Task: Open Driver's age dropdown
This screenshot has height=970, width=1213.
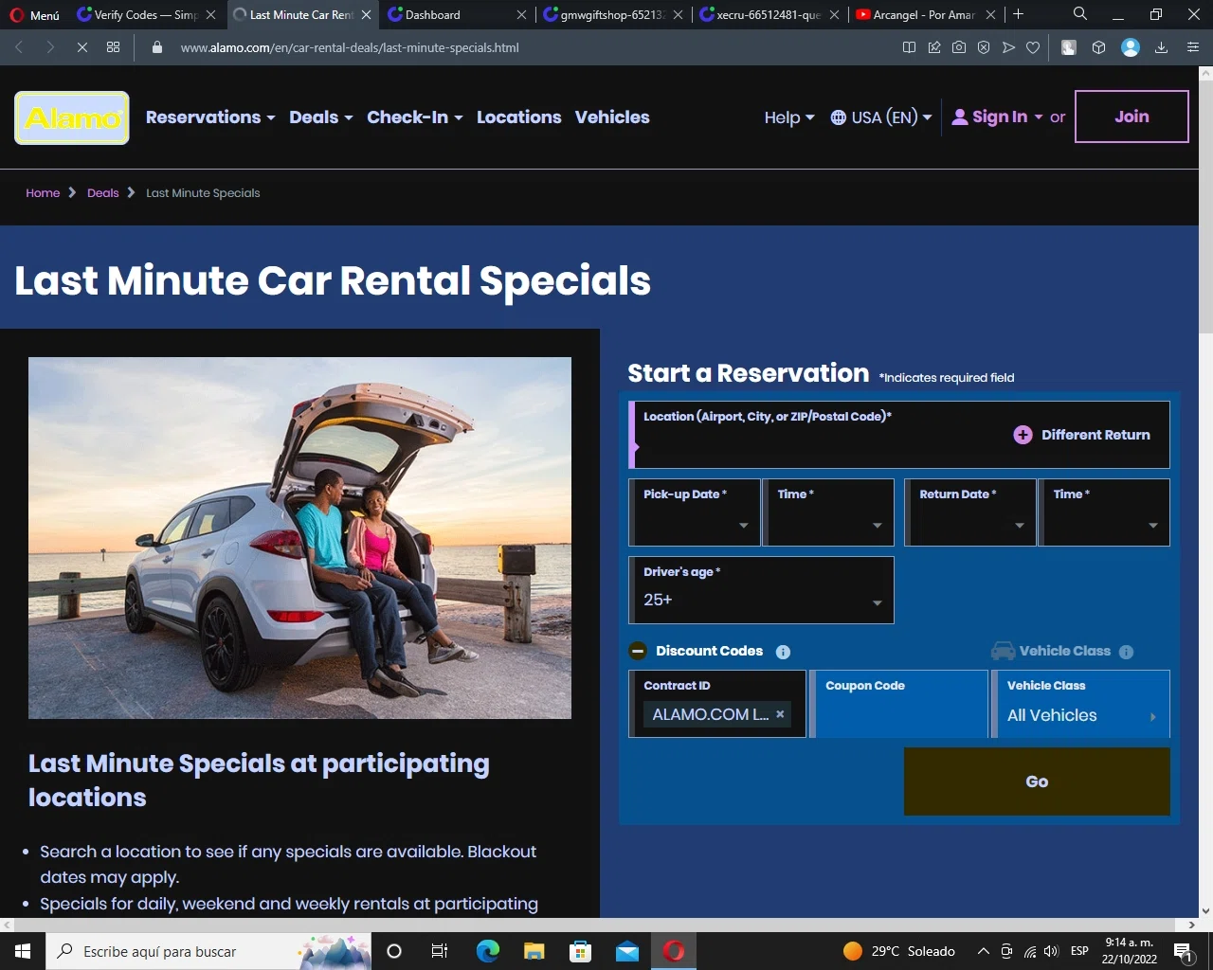Action: click(x=761, y=590)
